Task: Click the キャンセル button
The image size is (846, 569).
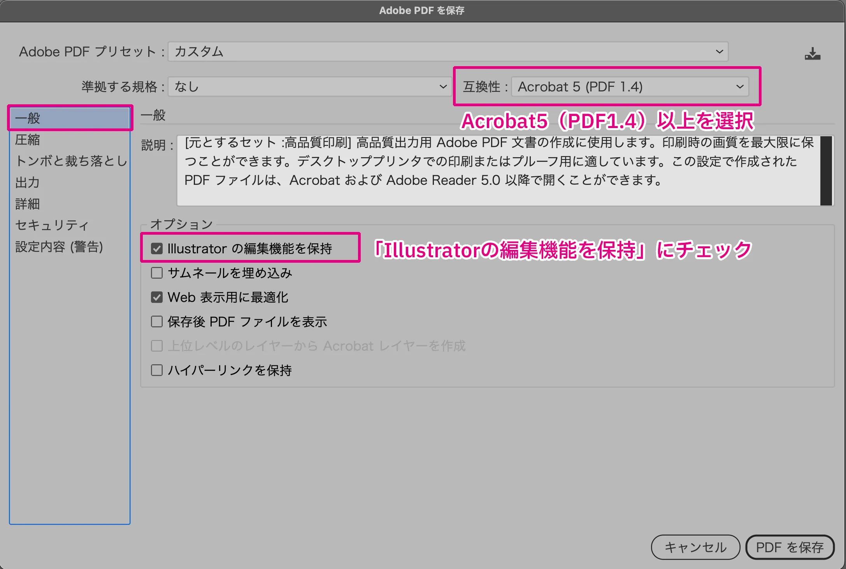Action: (695, 547)
